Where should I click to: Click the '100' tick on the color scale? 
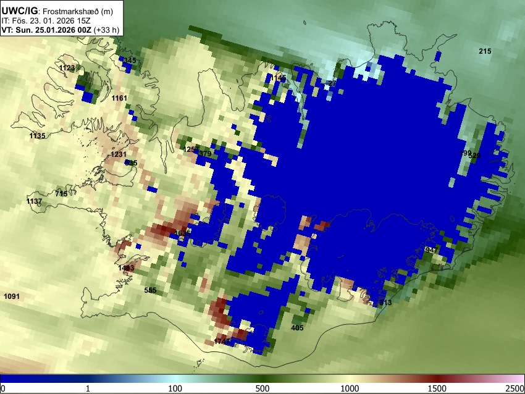pos(175,388)
